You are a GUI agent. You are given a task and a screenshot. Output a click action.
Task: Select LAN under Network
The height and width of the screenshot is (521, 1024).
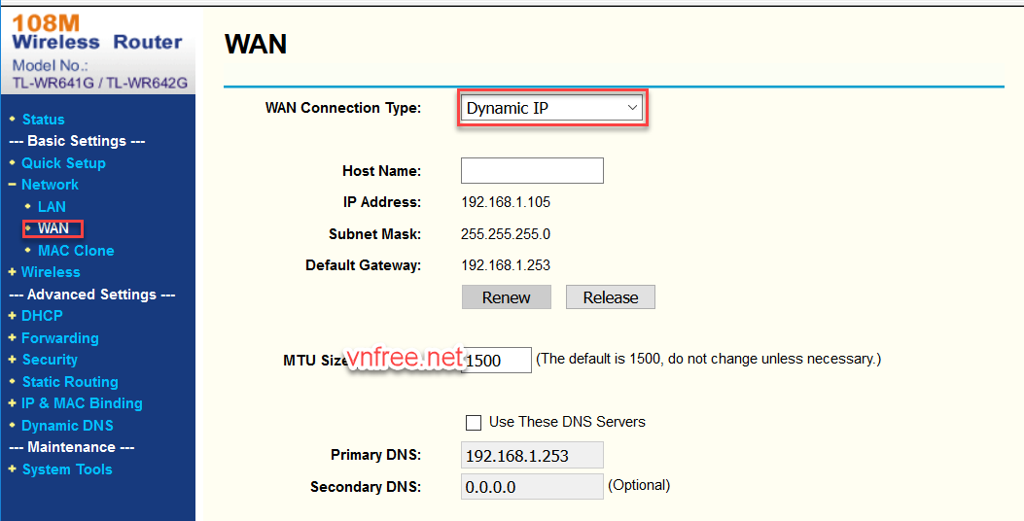tap(52, 207)
